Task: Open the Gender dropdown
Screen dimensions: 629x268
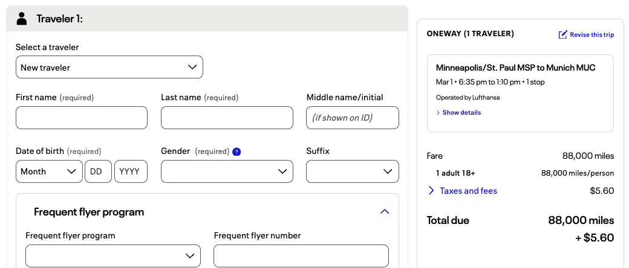Action: (x=227, y=171)
